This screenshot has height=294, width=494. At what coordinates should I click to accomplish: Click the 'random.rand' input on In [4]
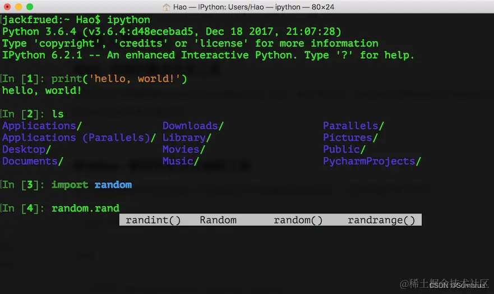[x=85, y=208]
